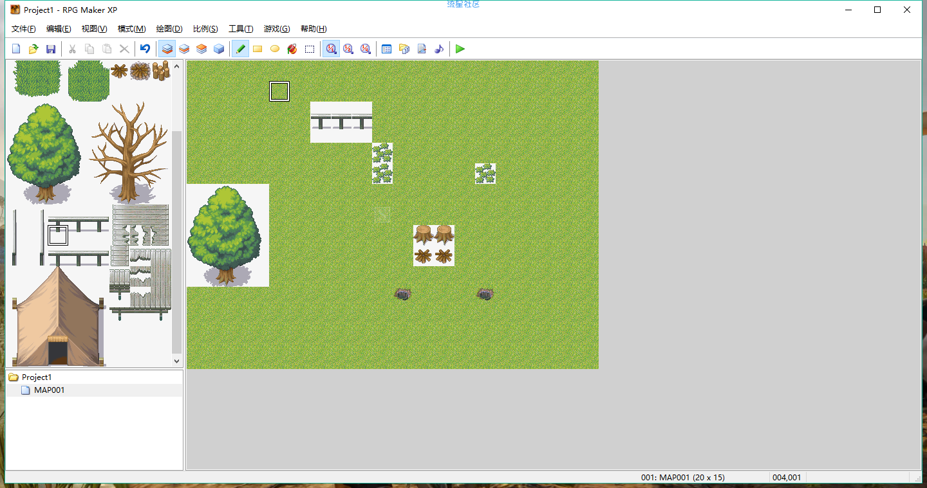Switch to Events layer cube icon
This screenshot has height=488, width=927.
(x=219, y=49)
